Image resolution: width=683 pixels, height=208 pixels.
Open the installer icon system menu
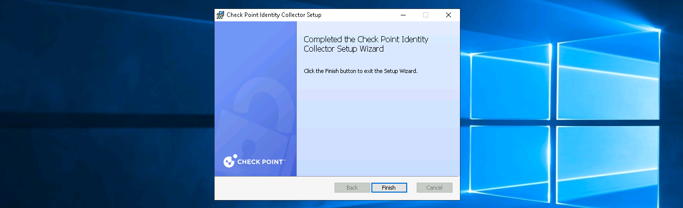tap(220, 15)
